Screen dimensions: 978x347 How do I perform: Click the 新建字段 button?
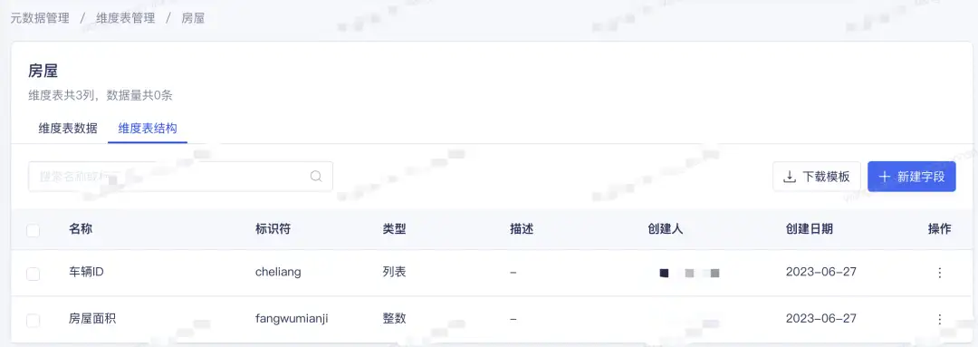click(x=912, y=177)
